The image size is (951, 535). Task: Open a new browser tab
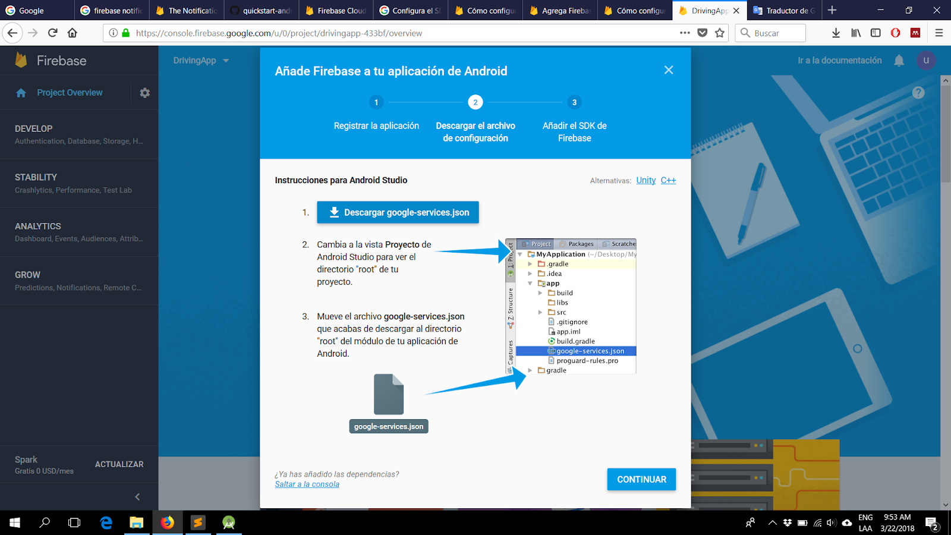[832, 10]
